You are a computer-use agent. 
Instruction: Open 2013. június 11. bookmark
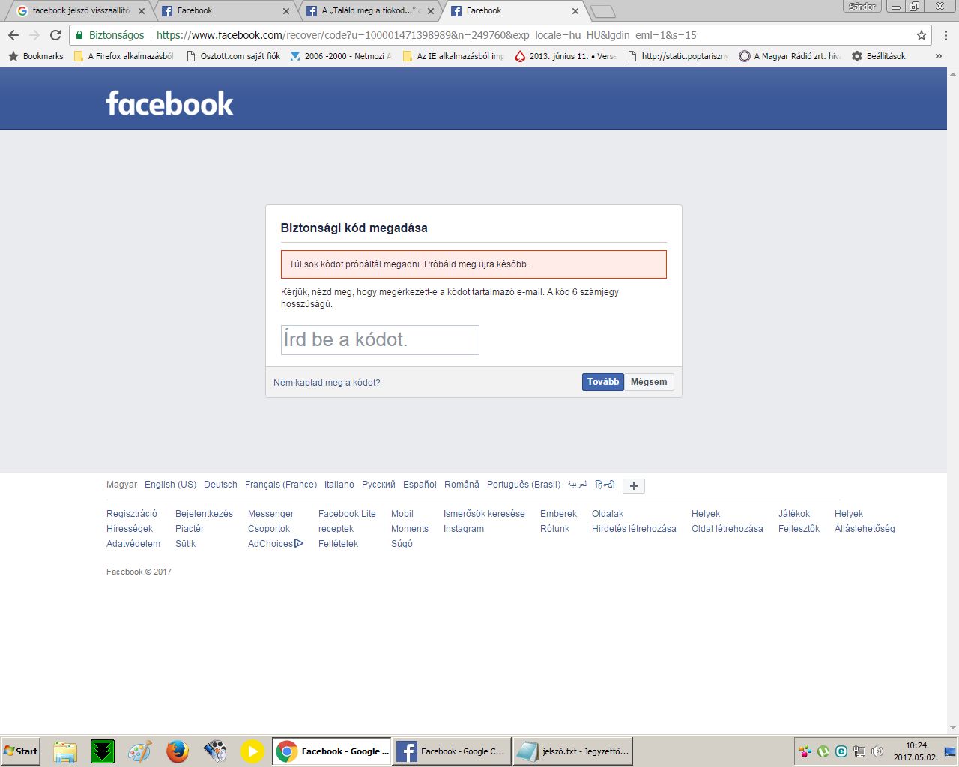click(566, 56)
